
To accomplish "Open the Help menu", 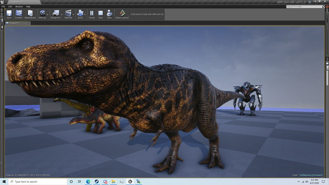I will tap(28, 7).
